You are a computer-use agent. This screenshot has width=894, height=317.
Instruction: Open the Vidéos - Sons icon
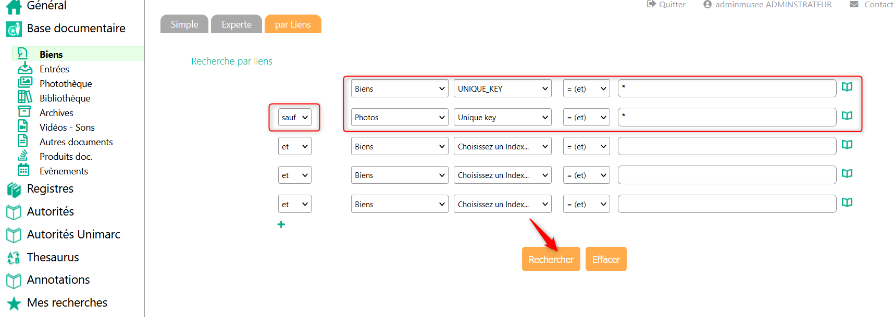point(23,126)
